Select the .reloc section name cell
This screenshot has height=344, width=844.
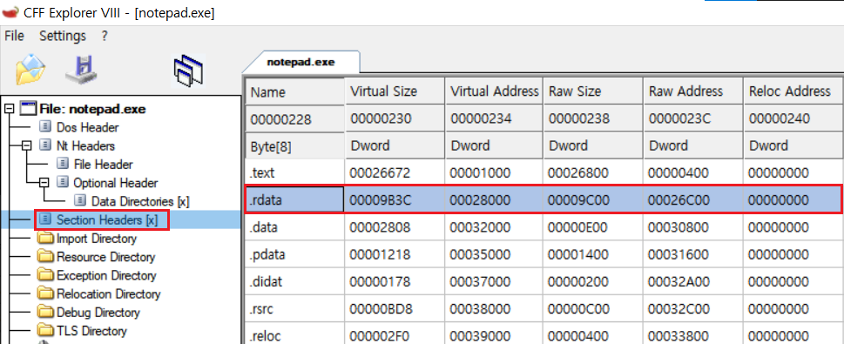point(294,334)
